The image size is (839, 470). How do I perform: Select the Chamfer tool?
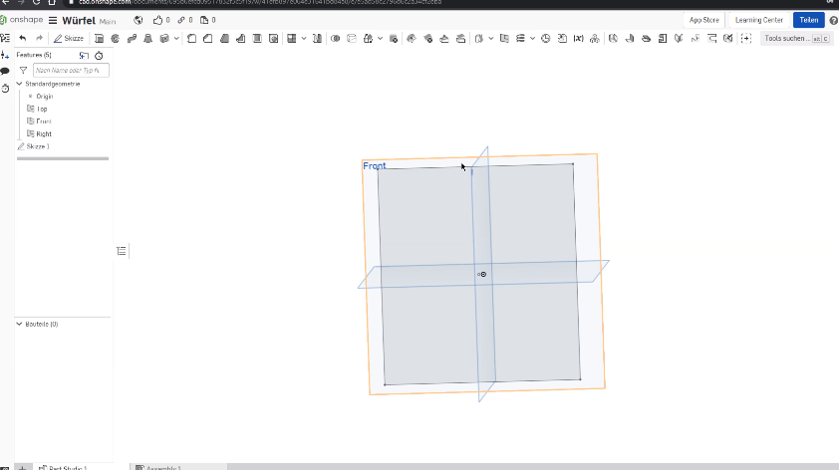pyautogui.click(x=207, y=38)
